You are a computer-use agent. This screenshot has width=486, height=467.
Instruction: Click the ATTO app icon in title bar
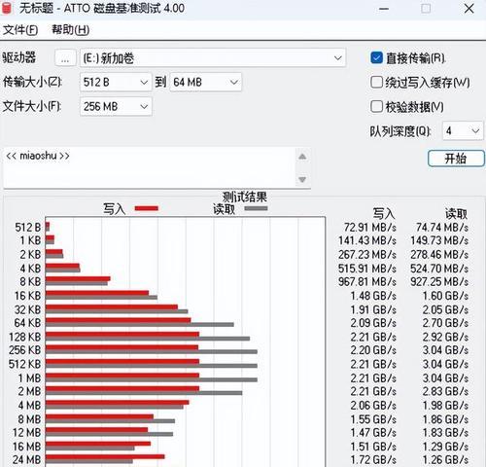(x=7, y=8)
